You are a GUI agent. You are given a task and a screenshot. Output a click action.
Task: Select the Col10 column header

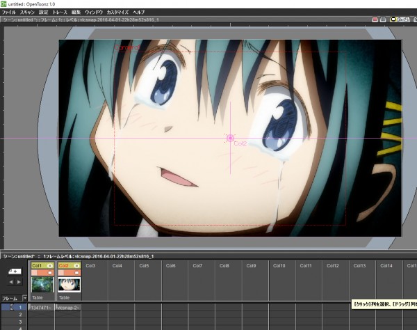(x=279, y=266)
